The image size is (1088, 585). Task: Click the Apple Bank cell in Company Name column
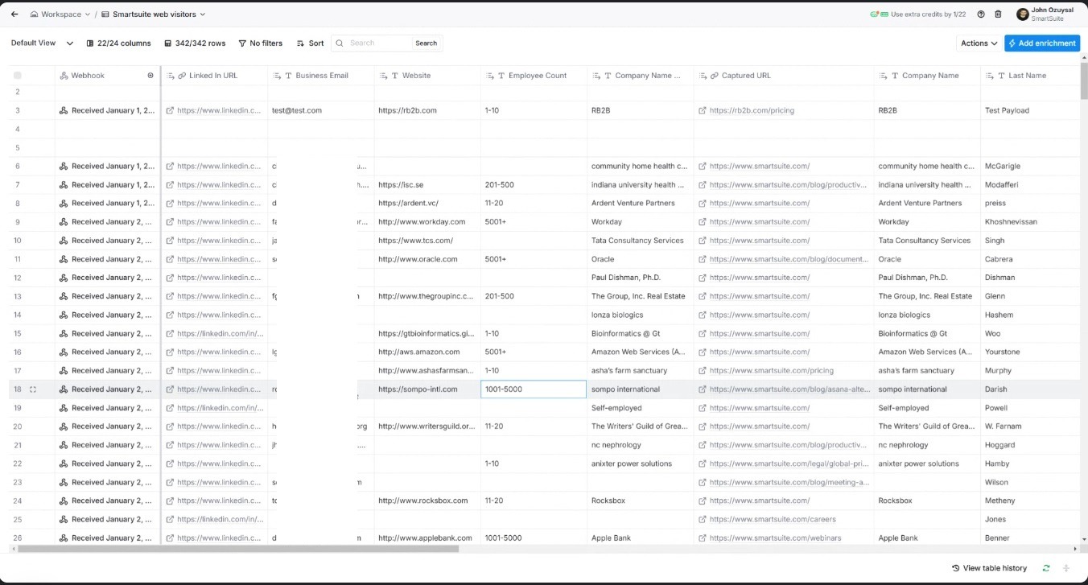tap(927, 538)
